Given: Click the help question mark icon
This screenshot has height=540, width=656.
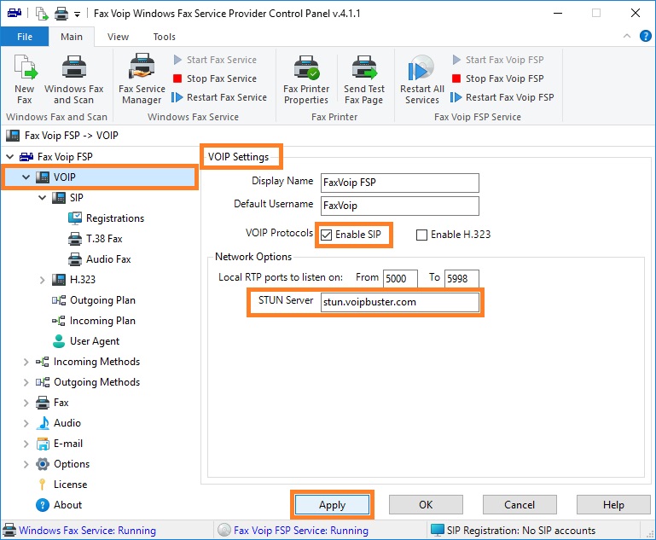Looking at the screenshot, I should click(x=645, y=36).
